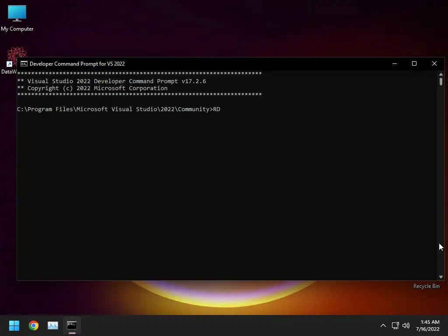Open the chart app icon in taskbar
Image resolution: width=448 pixels, height=336 pixels.
point(53,325)
